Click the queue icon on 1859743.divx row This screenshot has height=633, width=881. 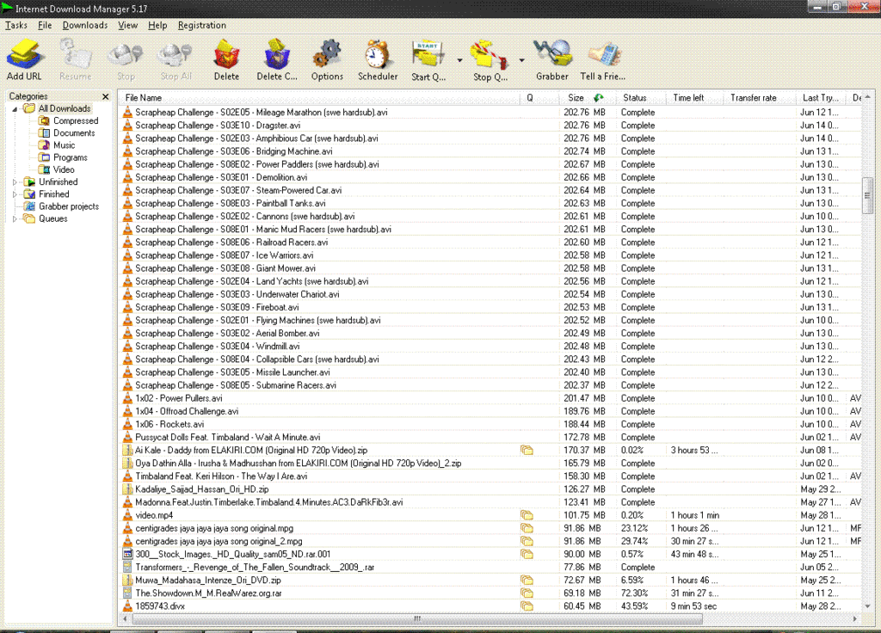point(527,606)
